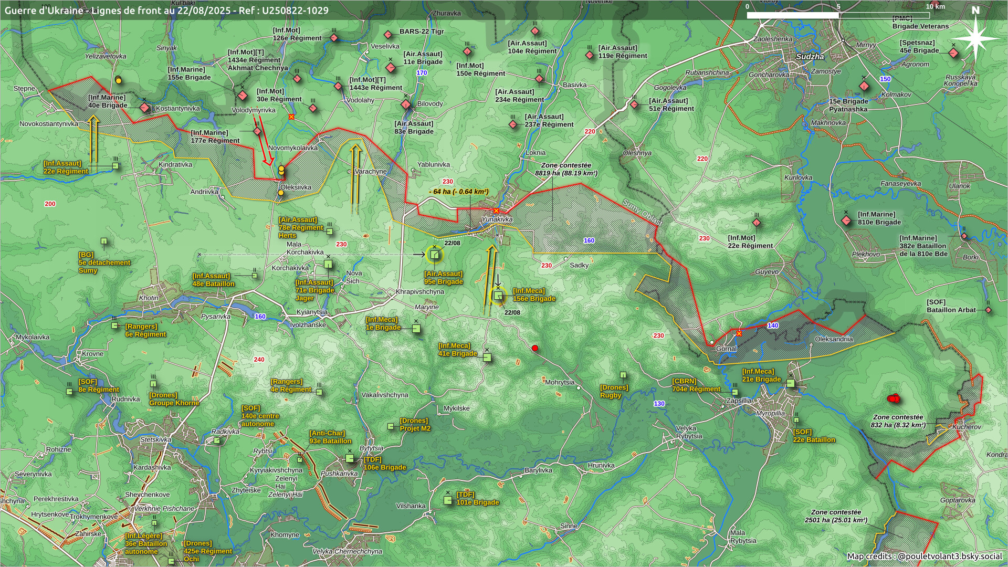Image resolution: width=1008 pixels, height=567 pixels.
Task: Click the 106e Brigade TDF unit marker
Action: (x=350, y=458)
